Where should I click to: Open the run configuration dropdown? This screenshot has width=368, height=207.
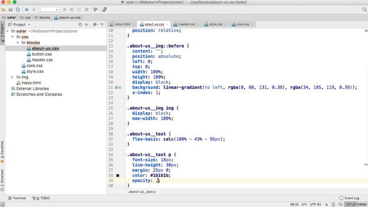coord(50,10)
